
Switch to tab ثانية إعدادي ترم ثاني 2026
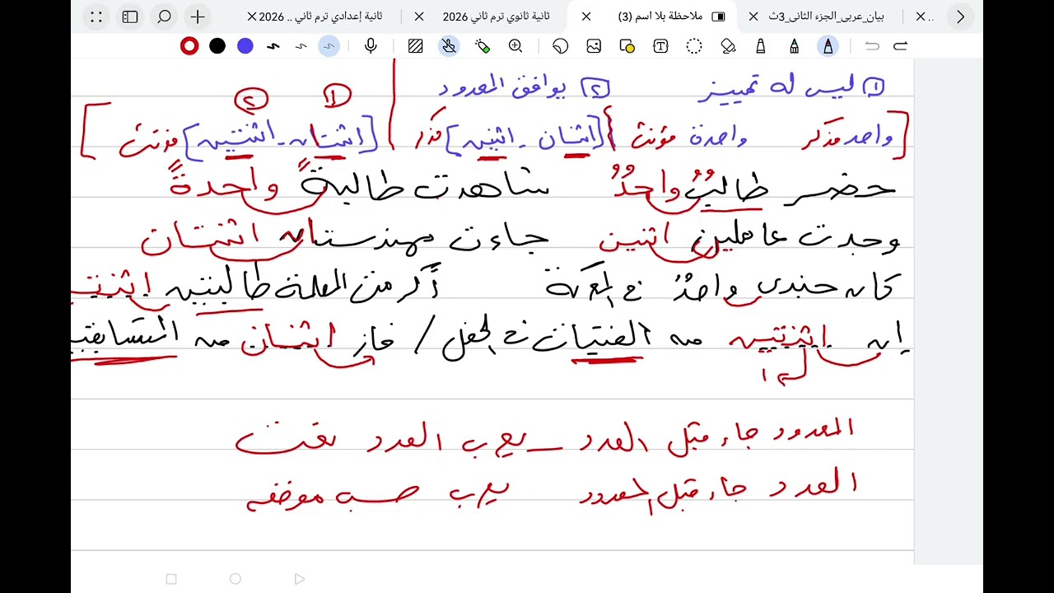click(x=321, y=16)
